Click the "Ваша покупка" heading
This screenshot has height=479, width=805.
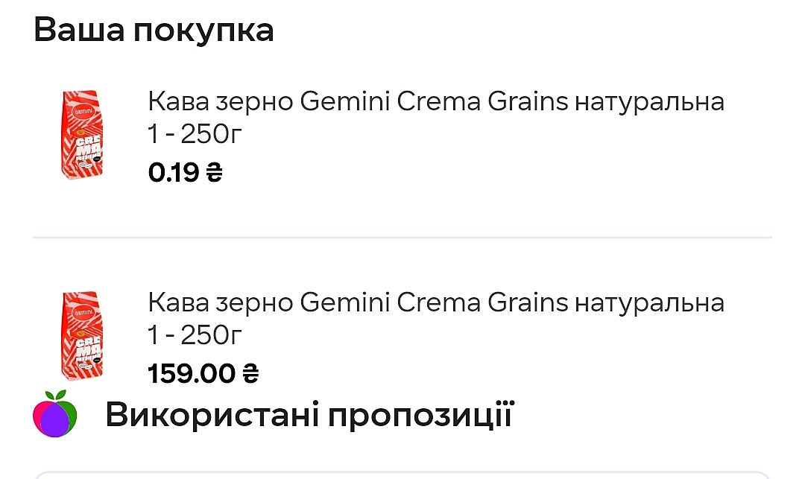pos(154,31)
